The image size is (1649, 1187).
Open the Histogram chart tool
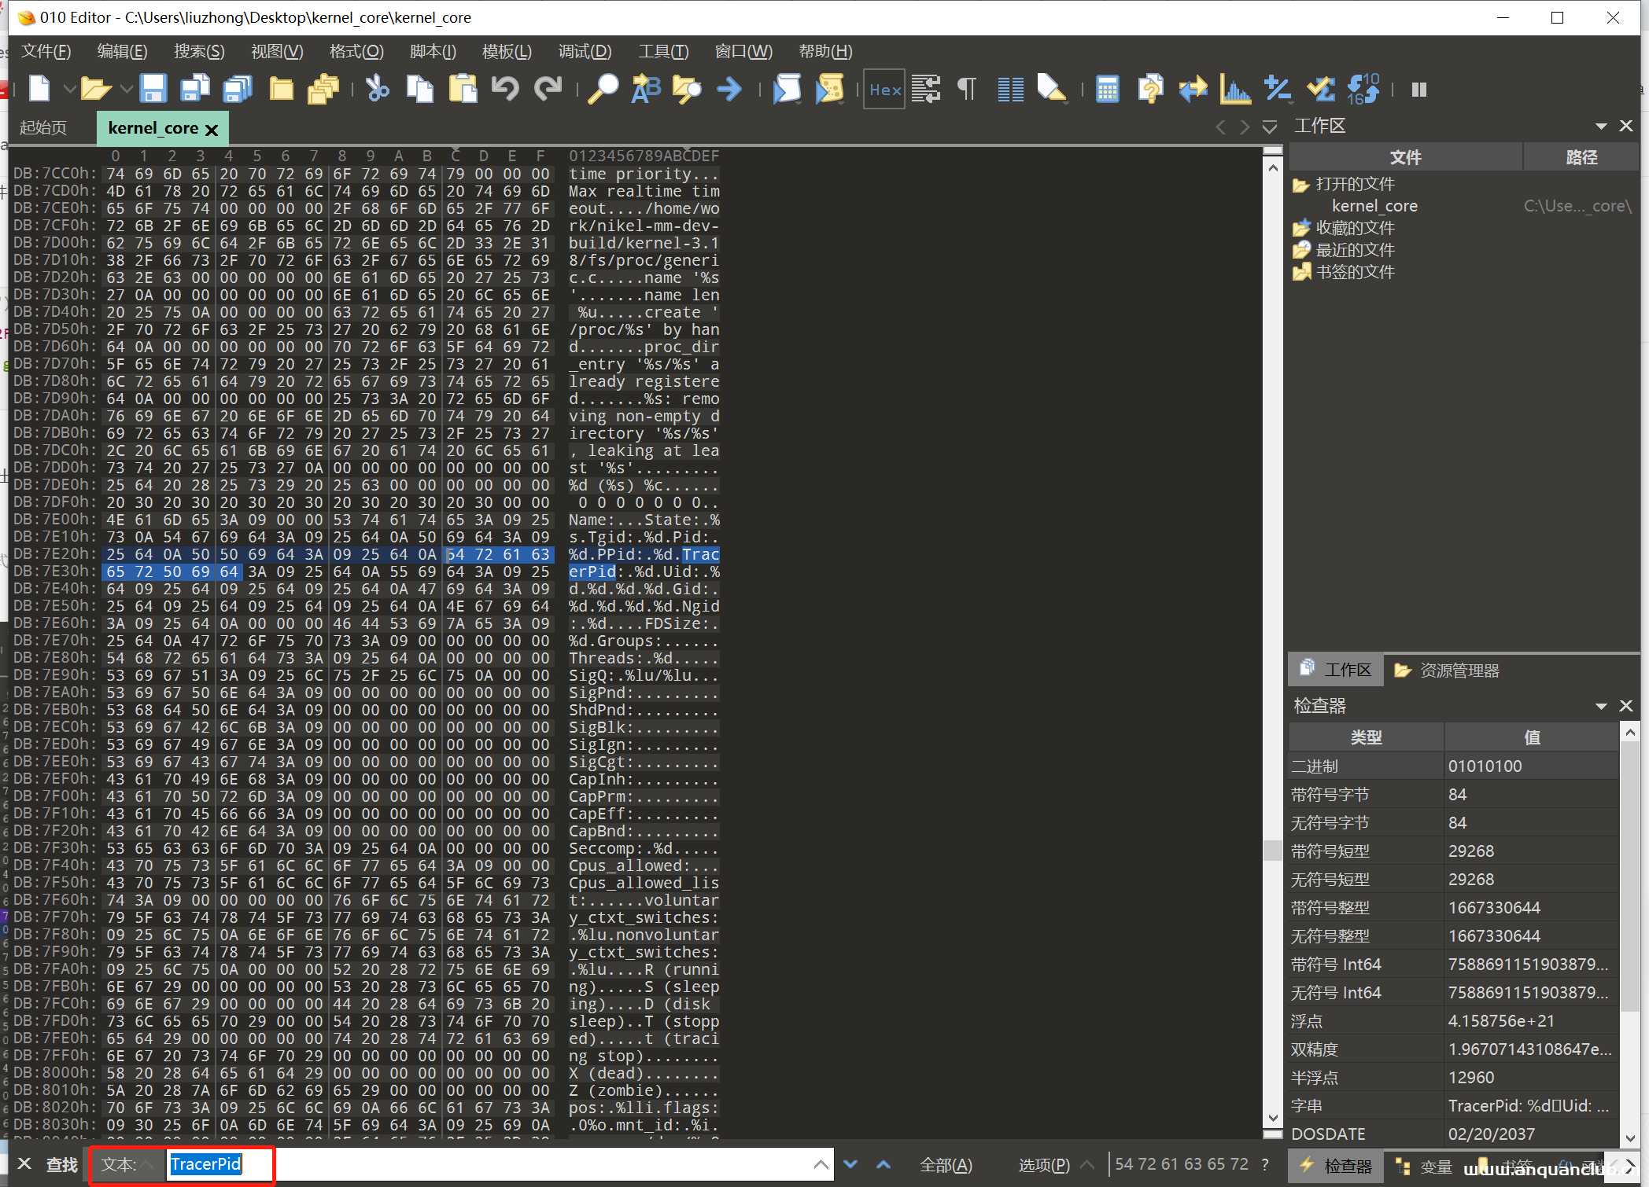[1235, 89]
